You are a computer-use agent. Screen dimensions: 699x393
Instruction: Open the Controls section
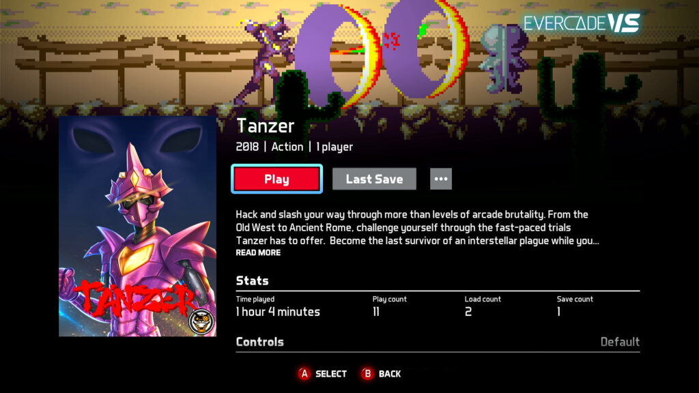coord(260,342)
